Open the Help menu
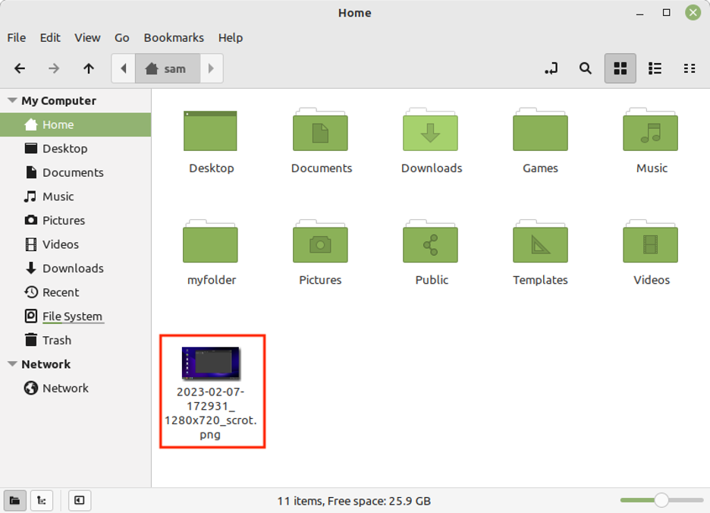The height and width of the screenshot is (513, 710). pos(231,38)
